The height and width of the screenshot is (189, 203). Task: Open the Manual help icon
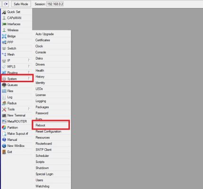pos(4,140)
